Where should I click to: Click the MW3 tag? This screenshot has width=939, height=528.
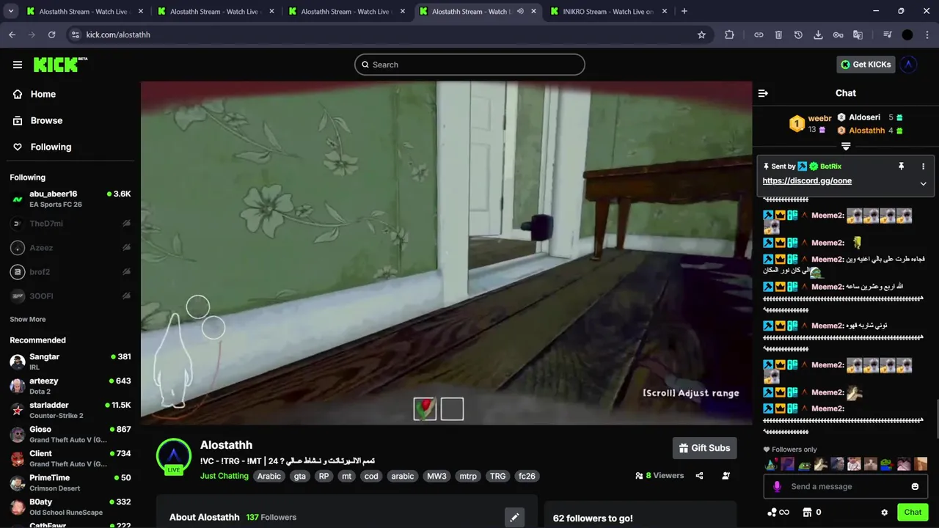click(436, 476)
